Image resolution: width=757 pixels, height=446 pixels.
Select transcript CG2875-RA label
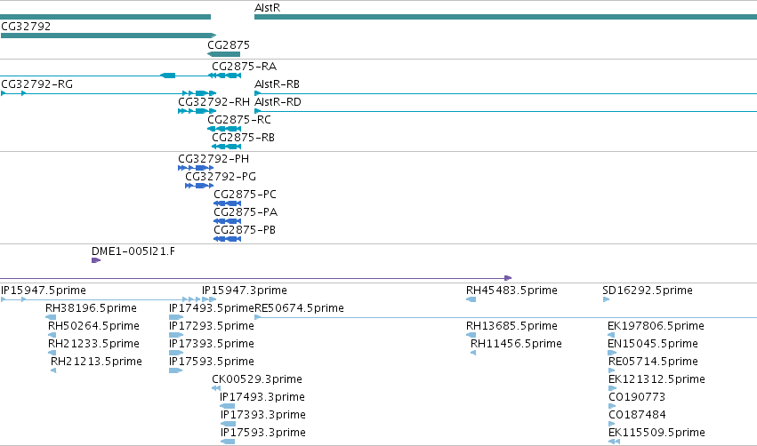tap(244, 66)
